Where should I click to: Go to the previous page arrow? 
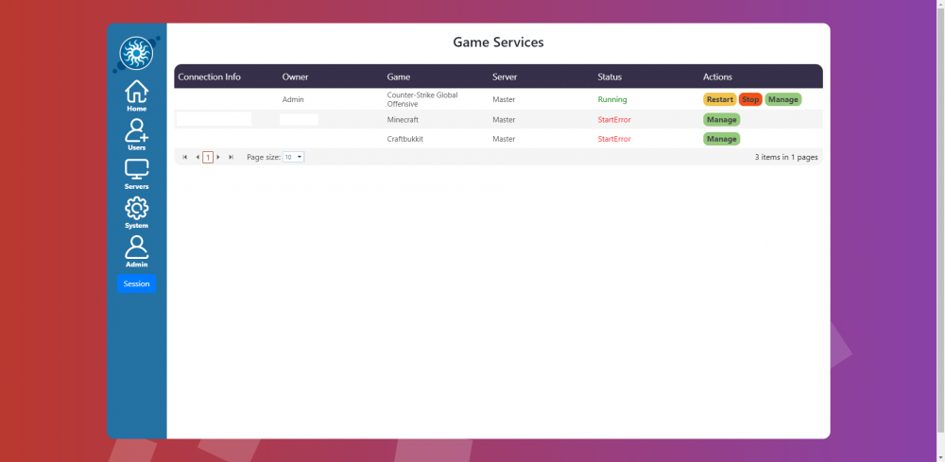point(197,157)
